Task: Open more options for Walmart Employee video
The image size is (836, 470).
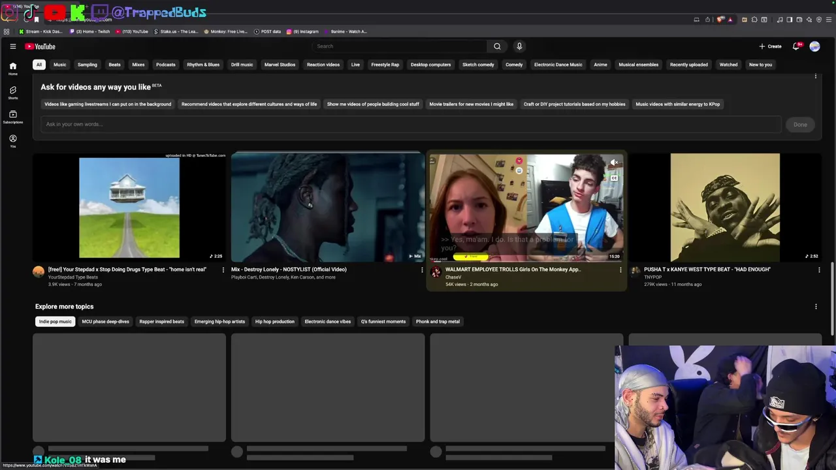Action: pyautogui.click(x=620, y=270)
